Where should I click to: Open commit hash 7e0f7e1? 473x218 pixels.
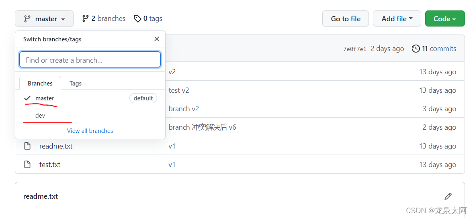pos(355,49)
